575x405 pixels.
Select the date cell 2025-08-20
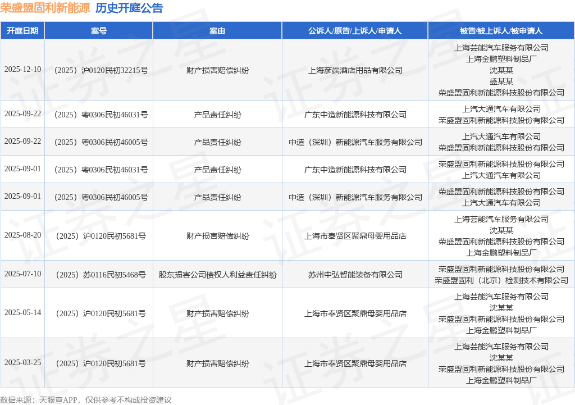coord(22,235)
